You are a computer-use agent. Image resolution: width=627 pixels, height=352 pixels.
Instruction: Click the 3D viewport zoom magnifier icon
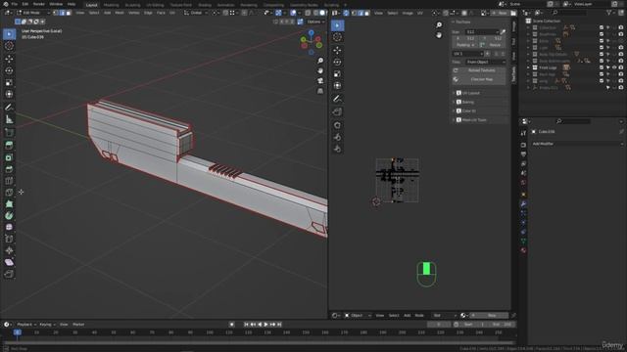point(320,61)
